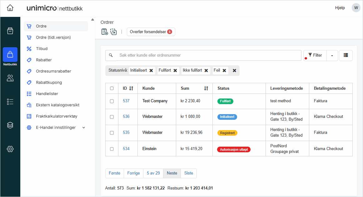Toggle the list view icon button
The width and height of the screenshot is (363, 197).
(x=346, y=55)
